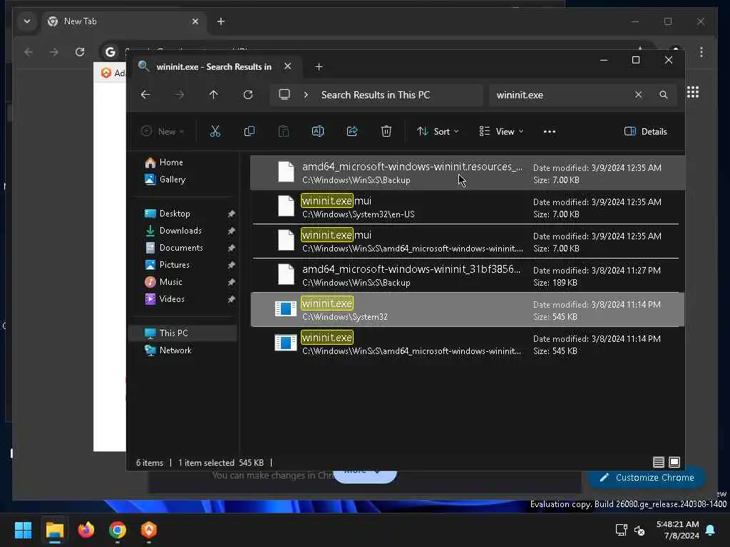
Task: Switch to the Chrome New Tab tab
Action: pos(124,21)
